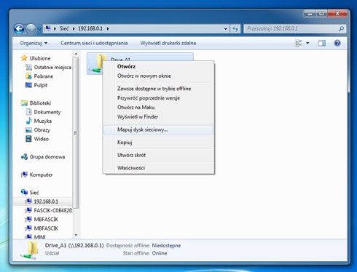
Task: Select Wyświetl w Finder
Action: pyautogui.click(x=158, y=117)
